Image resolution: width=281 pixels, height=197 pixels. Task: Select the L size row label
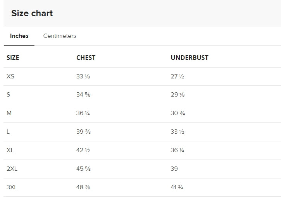click(8, 132)
